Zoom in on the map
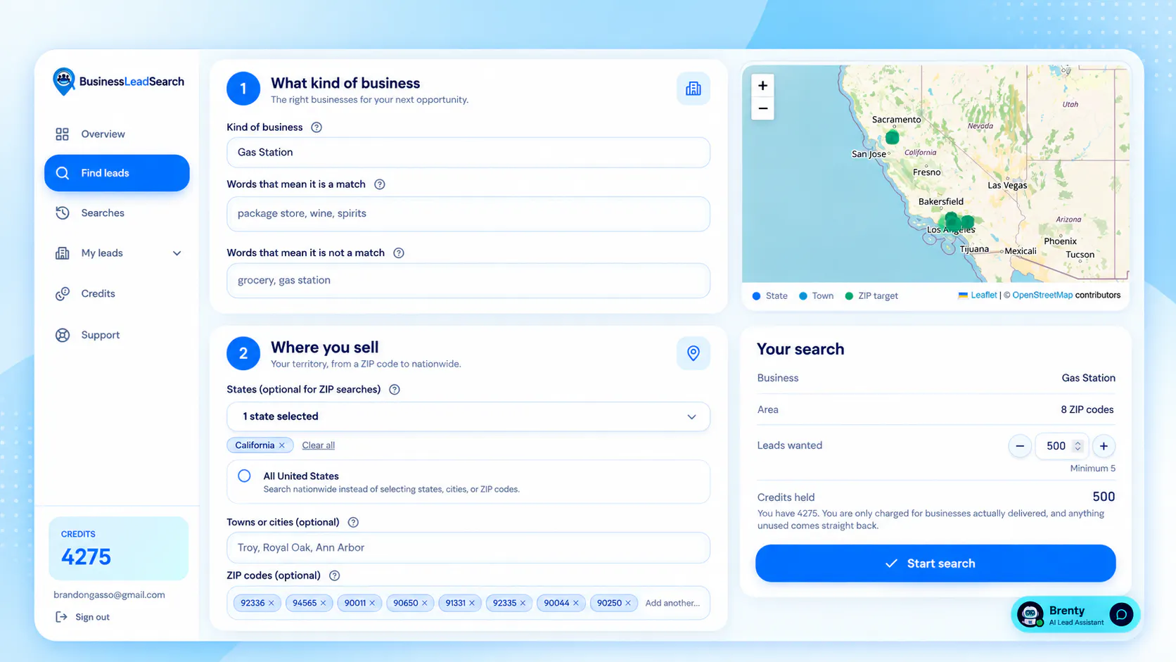1176x662 pixels. (x=762, y=86)
